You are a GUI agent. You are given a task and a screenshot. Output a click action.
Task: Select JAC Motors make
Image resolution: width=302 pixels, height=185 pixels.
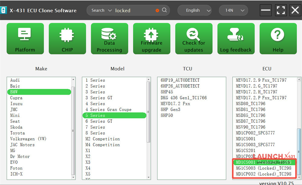22,145
